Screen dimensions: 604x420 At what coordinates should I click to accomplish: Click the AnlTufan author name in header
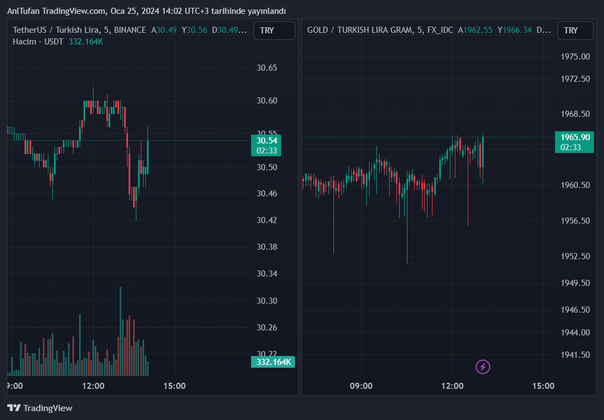[x=23, y=11]
